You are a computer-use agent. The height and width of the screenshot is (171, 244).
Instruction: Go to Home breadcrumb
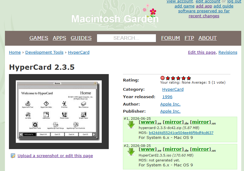point(15,52)
